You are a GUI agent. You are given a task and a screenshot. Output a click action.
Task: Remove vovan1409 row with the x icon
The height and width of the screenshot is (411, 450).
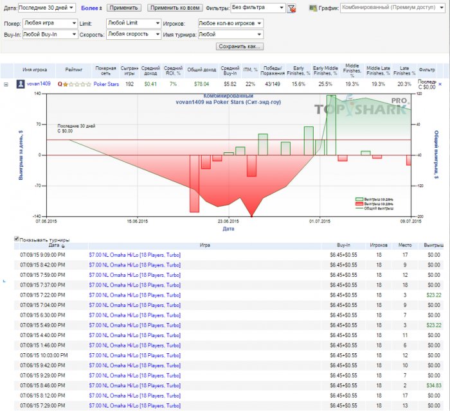440,84
